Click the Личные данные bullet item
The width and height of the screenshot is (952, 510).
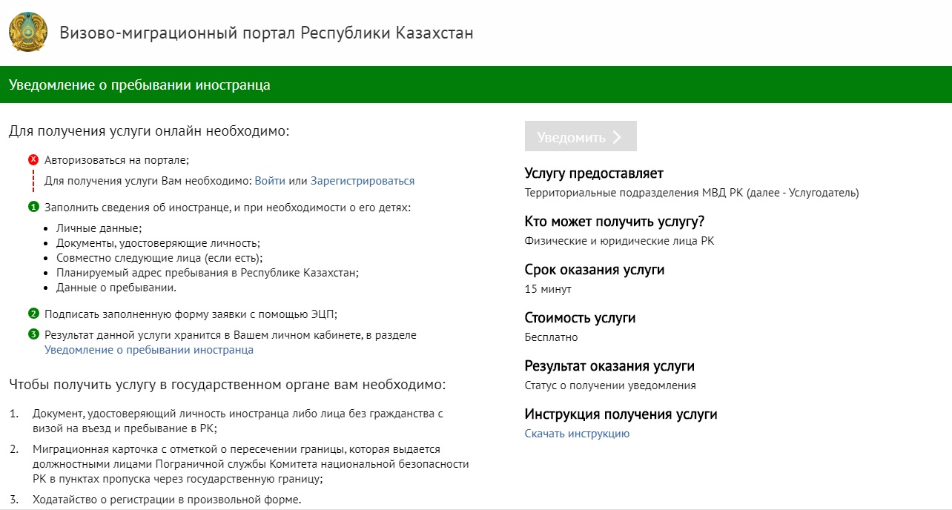tap(99, 228)
